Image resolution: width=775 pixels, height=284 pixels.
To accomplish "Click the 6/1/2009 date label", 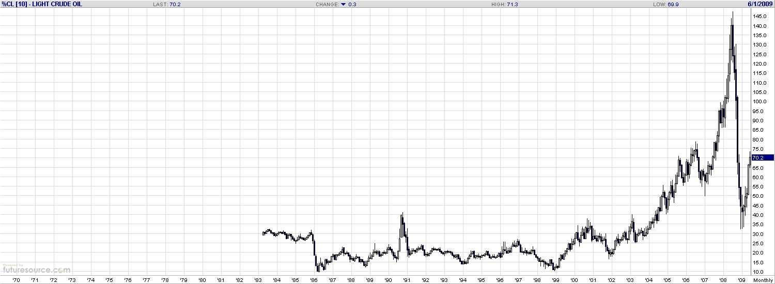I will (x=761, y=4).
